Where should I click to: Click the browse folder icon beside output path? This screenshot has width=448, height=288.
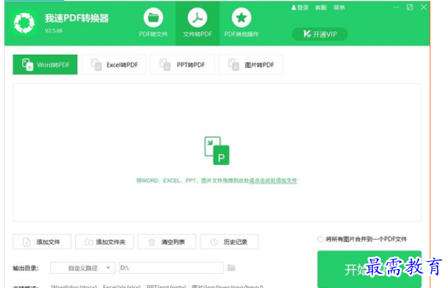231,268
